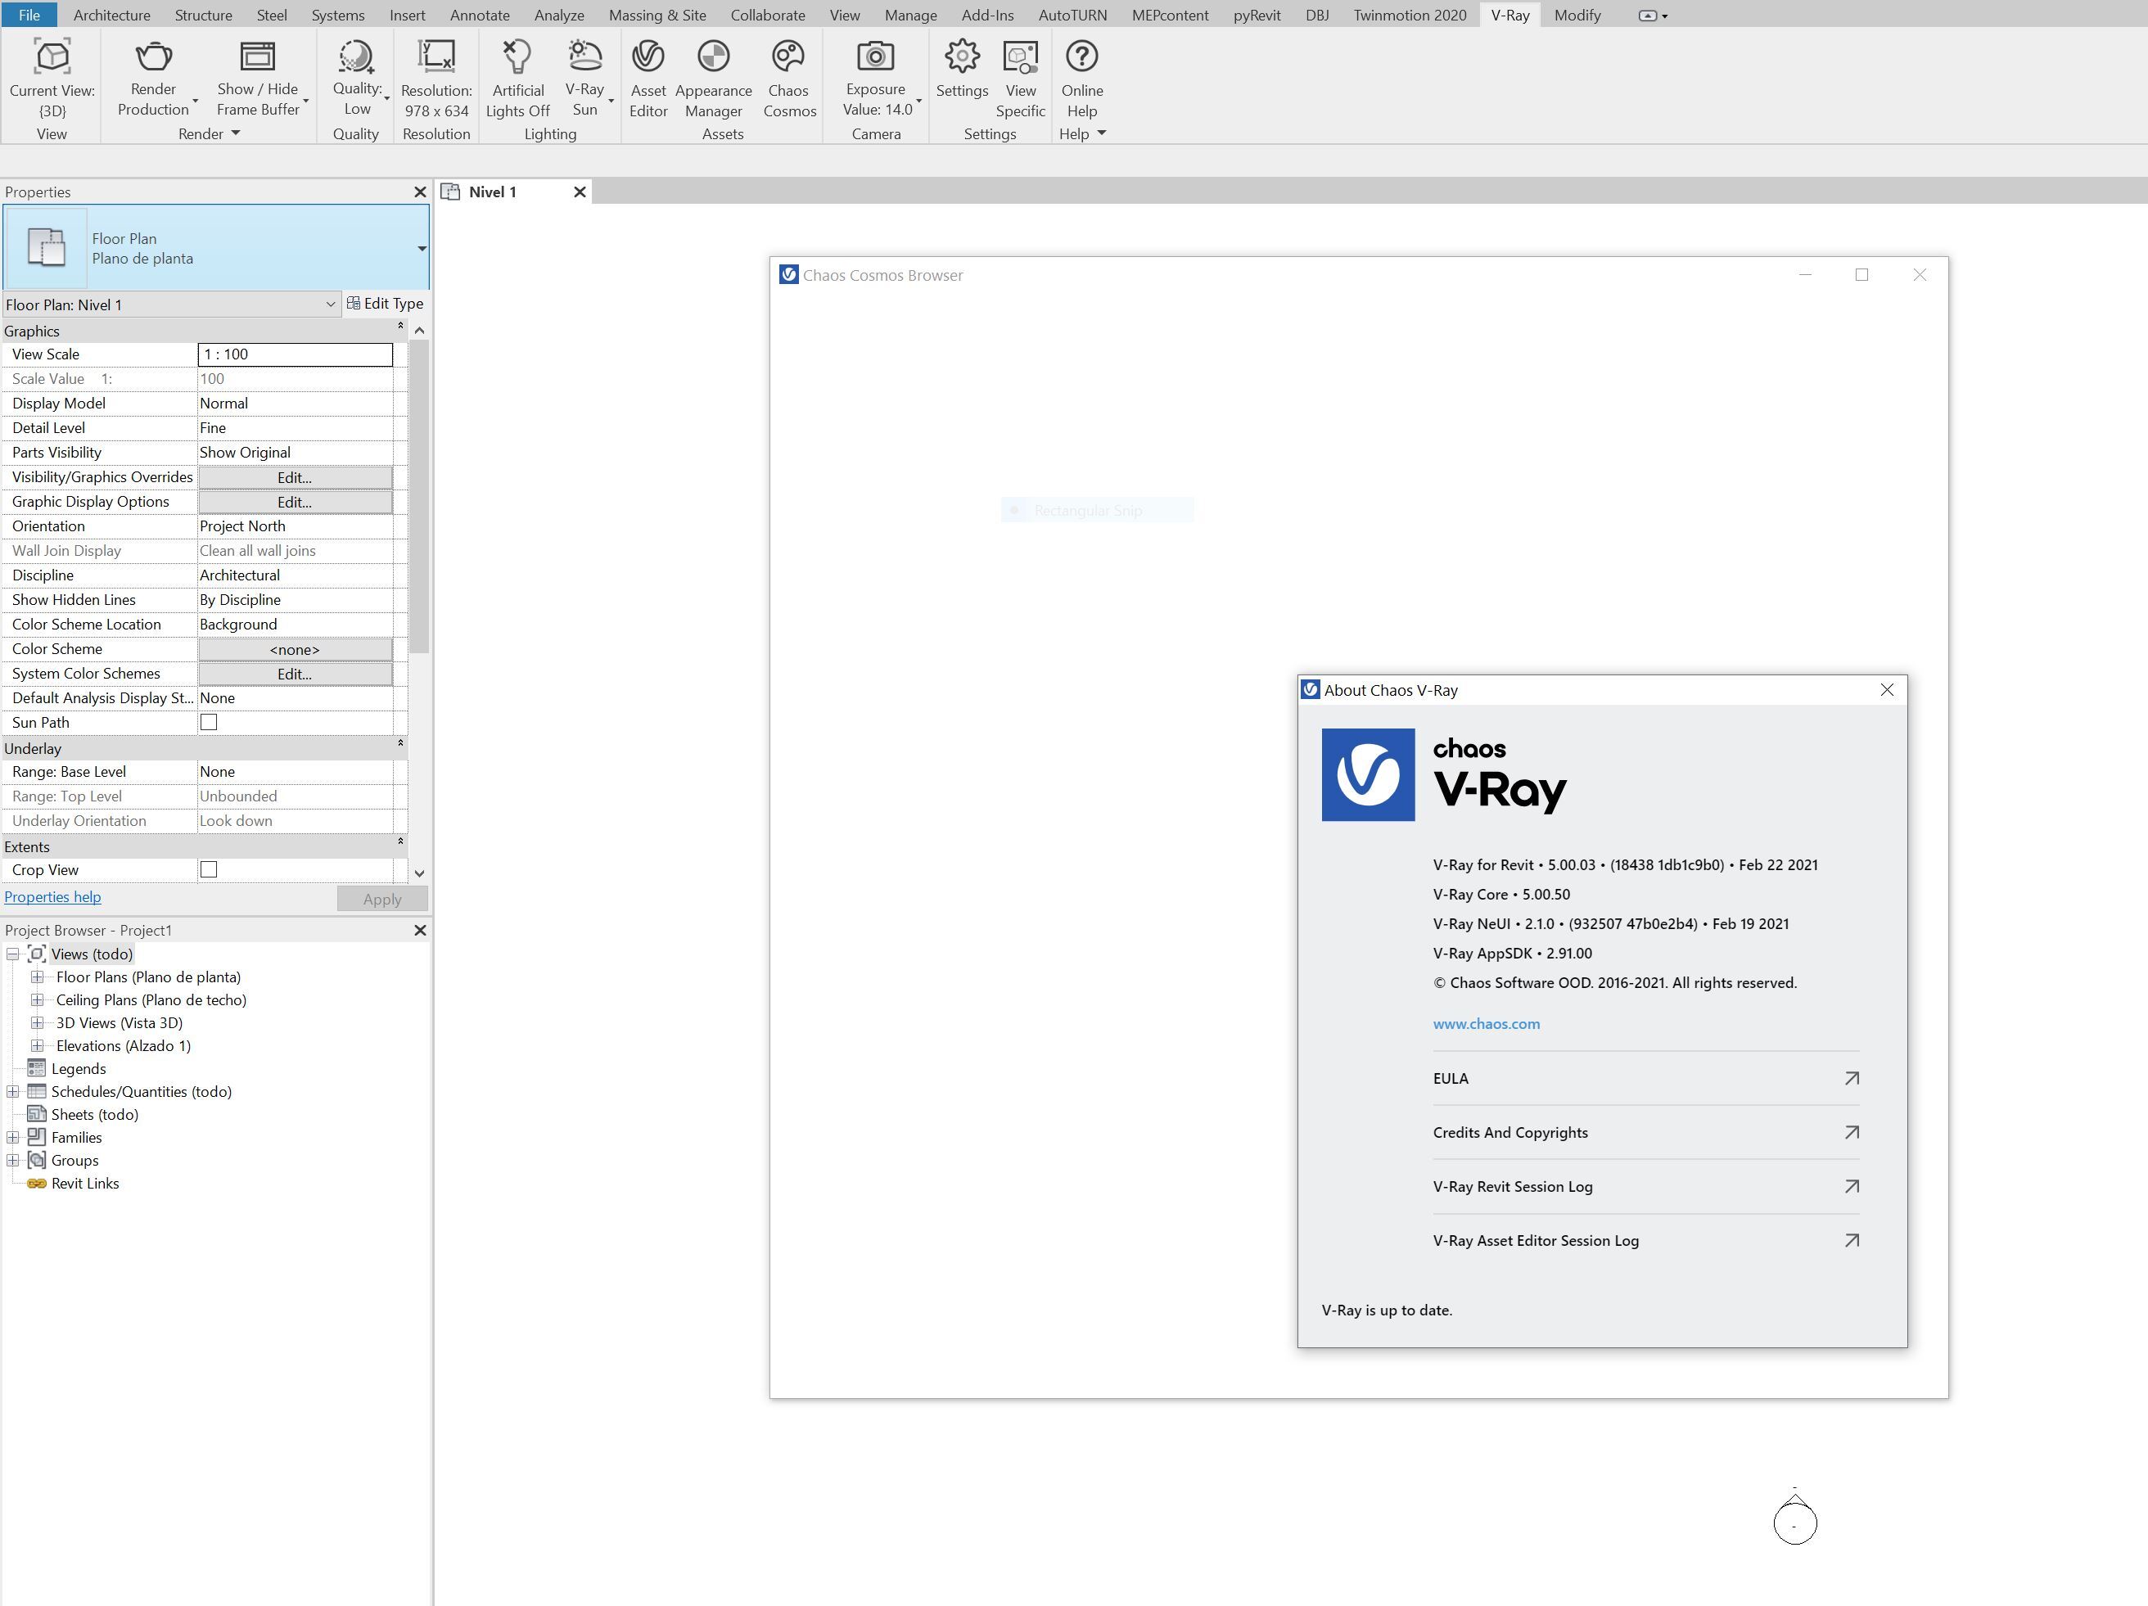This screenshot has height=1606, width=2148.
Task: Open the Properties help link
Action: (52, 897)
